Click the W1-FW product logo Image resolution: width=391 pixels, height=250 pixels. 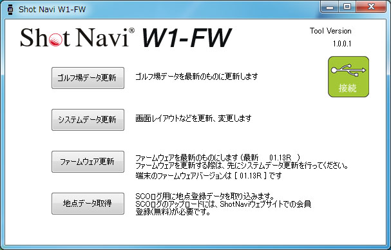point(187,37)
